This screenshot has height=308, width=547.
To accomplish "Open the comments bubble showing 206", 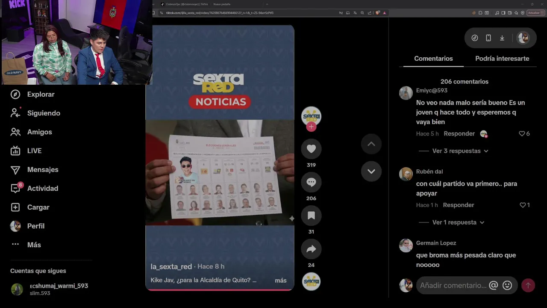I will [x=311, y=182].
